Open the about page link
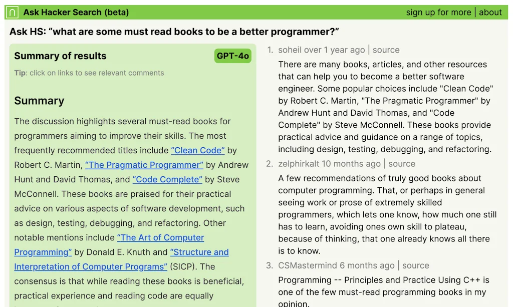 490,12
